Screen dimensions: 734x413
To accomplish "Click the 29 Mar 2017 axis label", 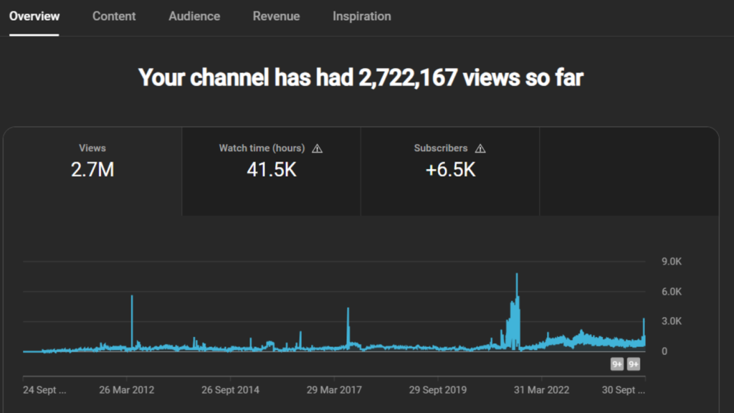I will click(335, 390).
